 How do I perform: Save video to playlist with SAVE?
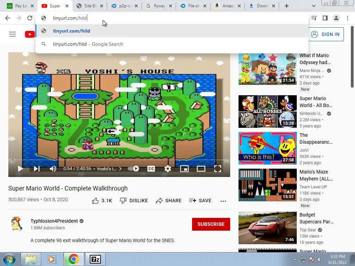click(200, 201)
